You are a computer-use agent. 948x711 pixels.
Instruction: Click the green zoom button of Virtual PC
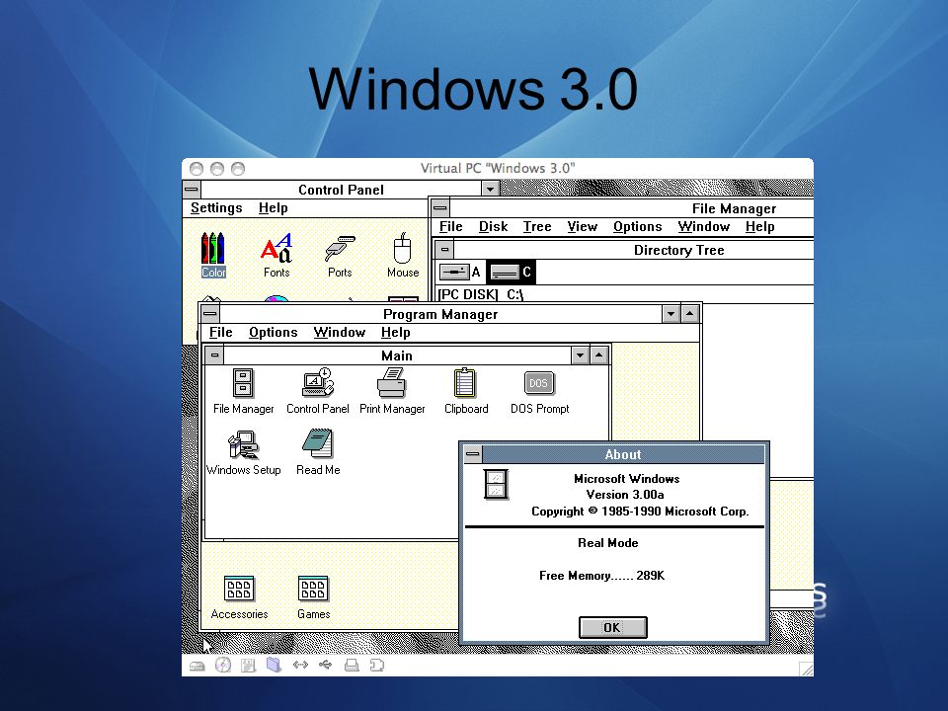coord(238,169)
